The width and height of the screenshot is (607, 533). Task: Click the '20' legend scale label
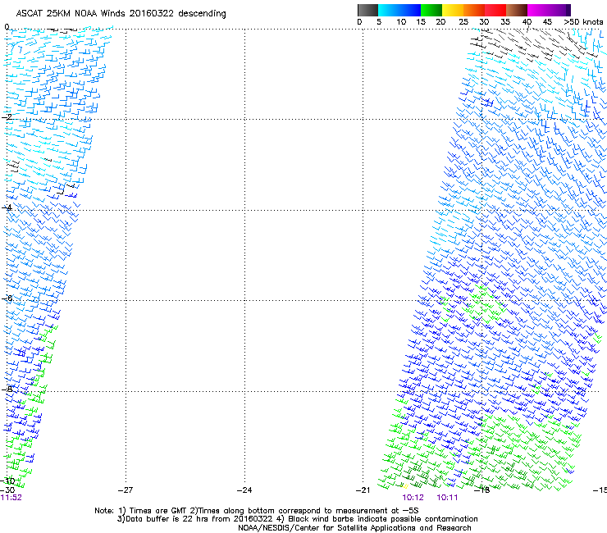[x=440, y=22]
